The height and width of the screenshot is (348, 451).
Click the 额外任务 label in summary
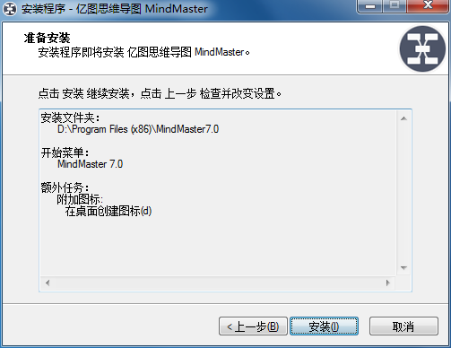coord(65,187)
